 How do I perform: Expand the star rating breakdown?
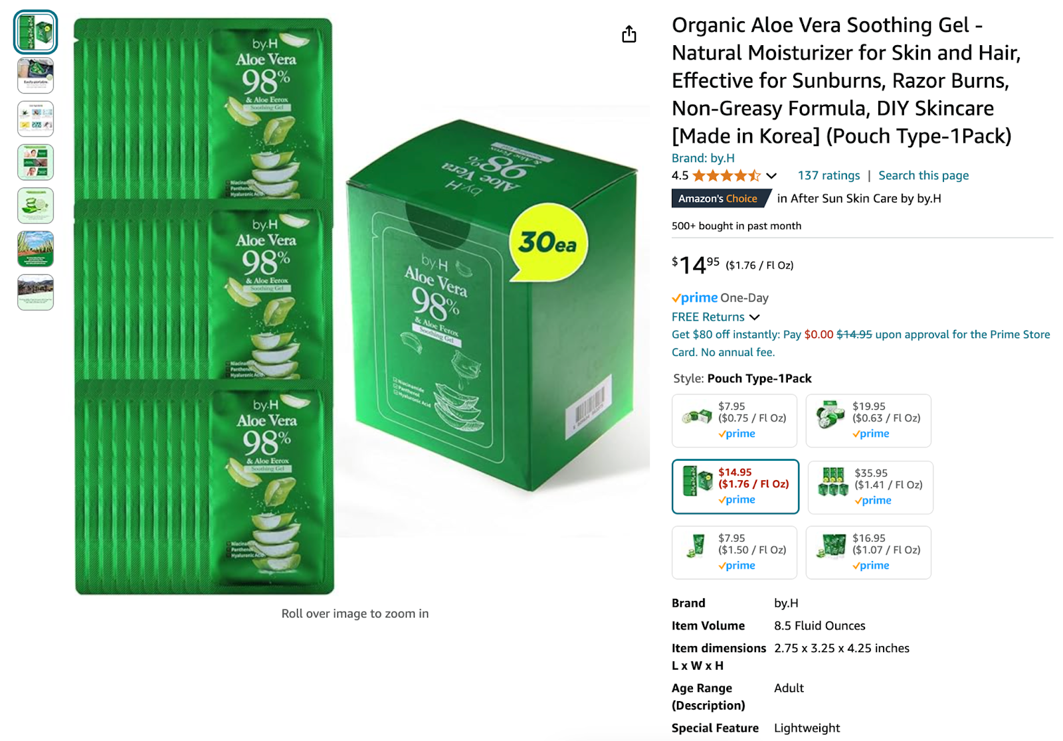771,175
